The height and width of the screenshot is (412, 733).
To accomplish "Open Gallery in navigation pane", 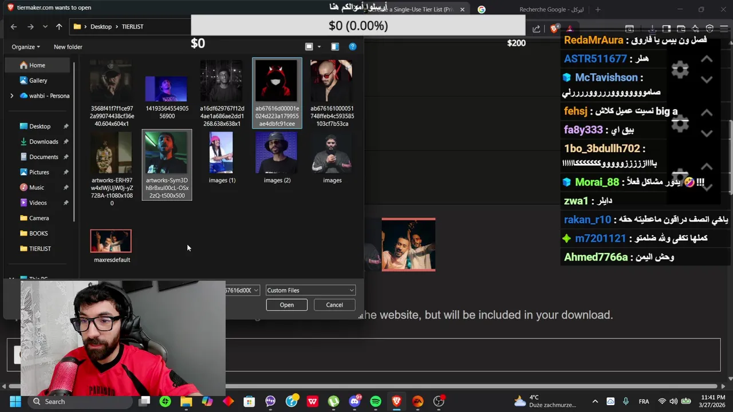I will coord(38,81).
